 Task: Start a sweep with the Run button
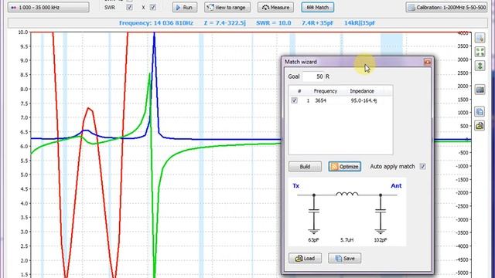click(x=185, y=7)
